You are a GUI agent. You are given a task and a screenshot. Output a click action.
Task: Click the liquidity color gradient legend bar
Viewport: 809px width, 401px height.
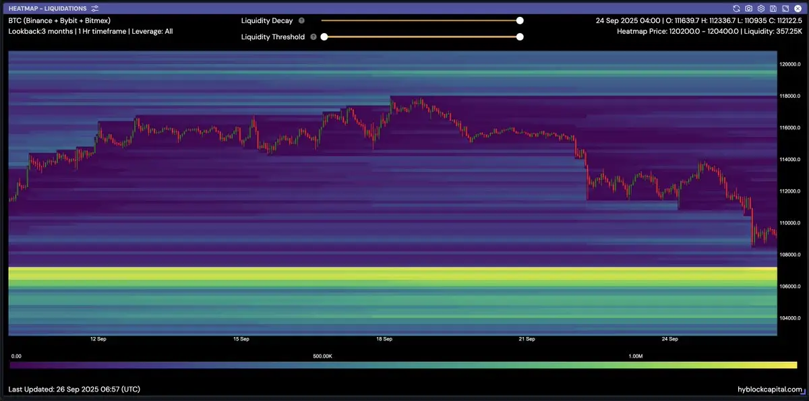[x=403, y=365]
